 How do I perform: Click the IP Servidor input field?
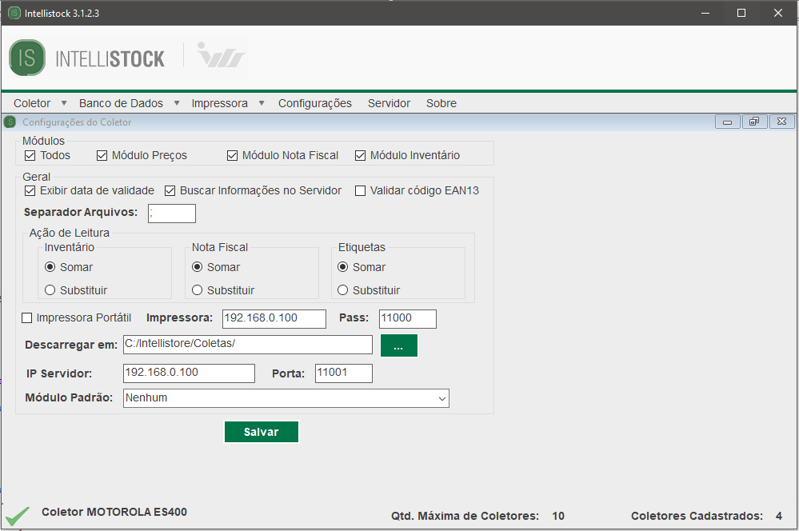189,373
